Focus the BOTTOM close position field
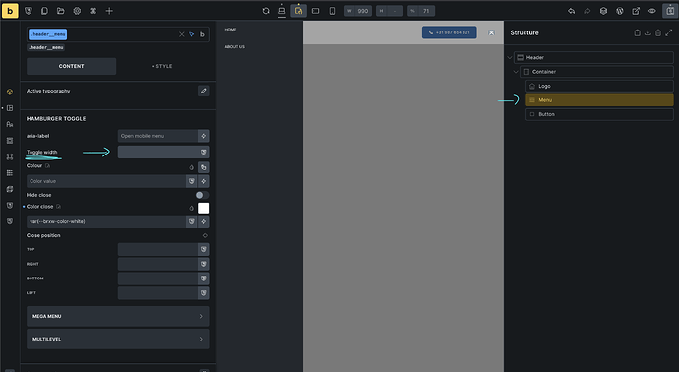 point(157,279)
